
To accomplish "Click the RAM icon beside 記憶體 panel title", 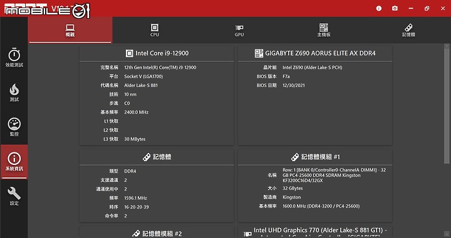I will pyautogui.click(x=147, y=157).
